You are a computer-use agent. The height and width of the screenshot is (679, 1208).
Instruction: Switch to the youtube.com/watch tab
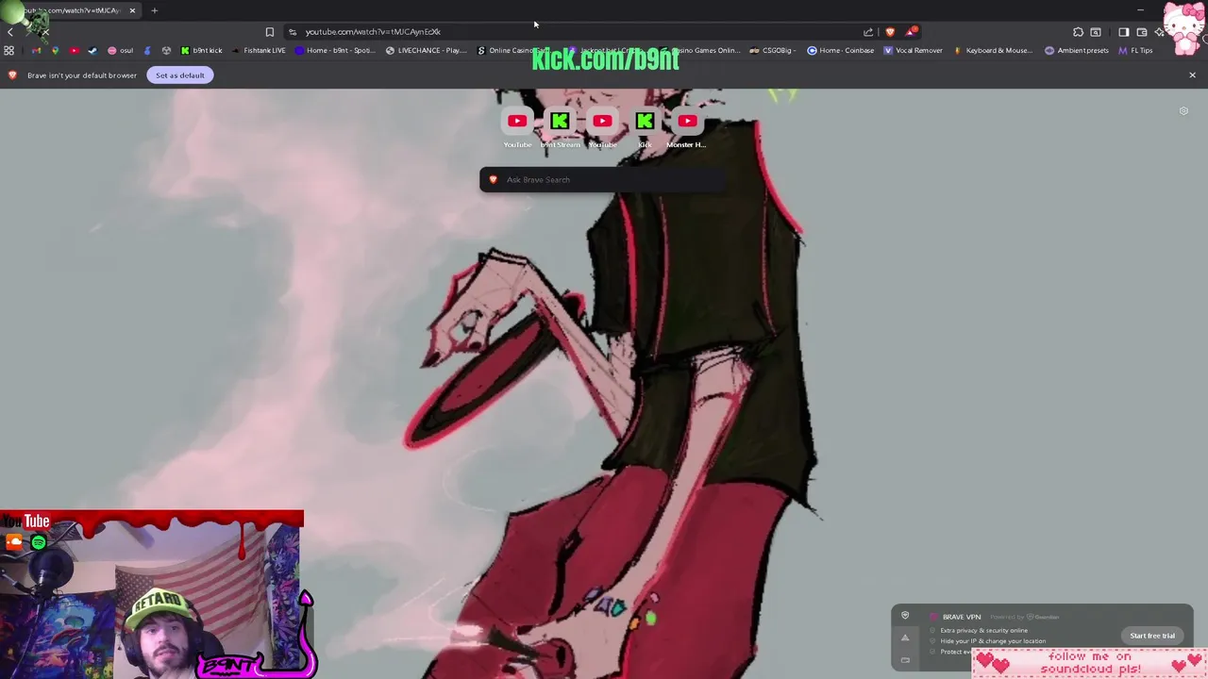[x=71, y=10]
